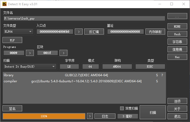The image size is (190, 122).
Task: Click the EXEC type field
Action: 150,67
